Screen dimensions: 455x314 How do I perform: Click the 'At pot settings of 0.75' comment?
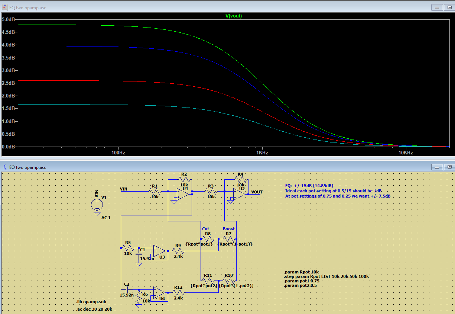[x=338, y=196]
